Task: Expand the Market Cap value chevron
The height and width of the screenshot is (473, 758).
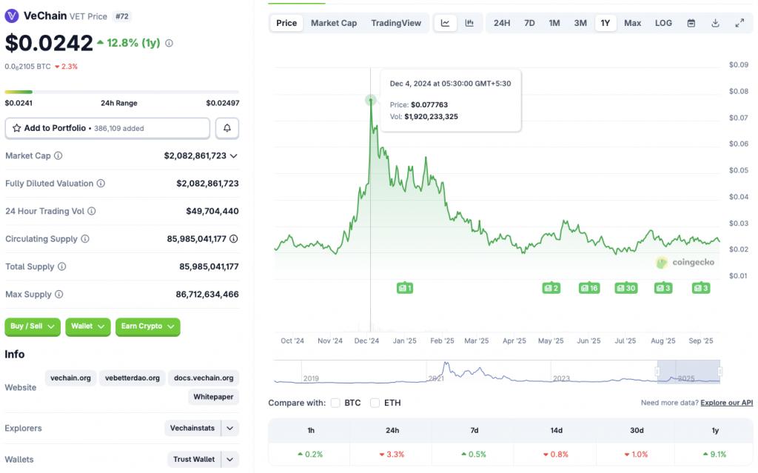Action: pos(234,156)
